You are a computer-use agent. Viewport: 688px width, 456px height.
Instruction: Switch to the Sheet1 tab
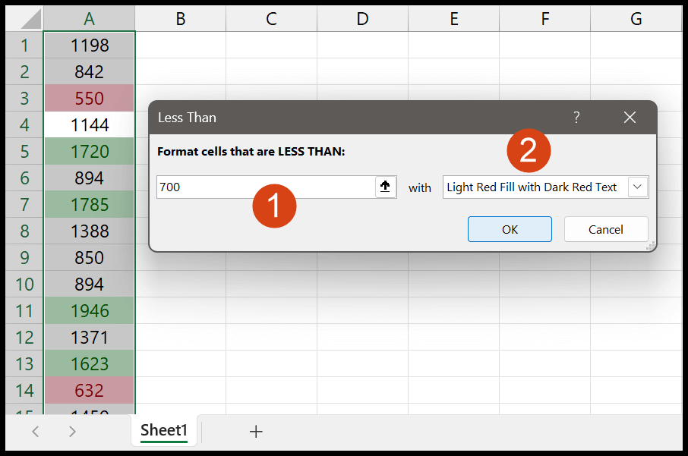coord(164,430)
